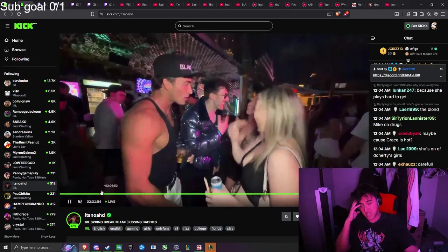Click the share page icon
Image resolution: width=448 pixels, height=252 pixels.
click(329, 14)
